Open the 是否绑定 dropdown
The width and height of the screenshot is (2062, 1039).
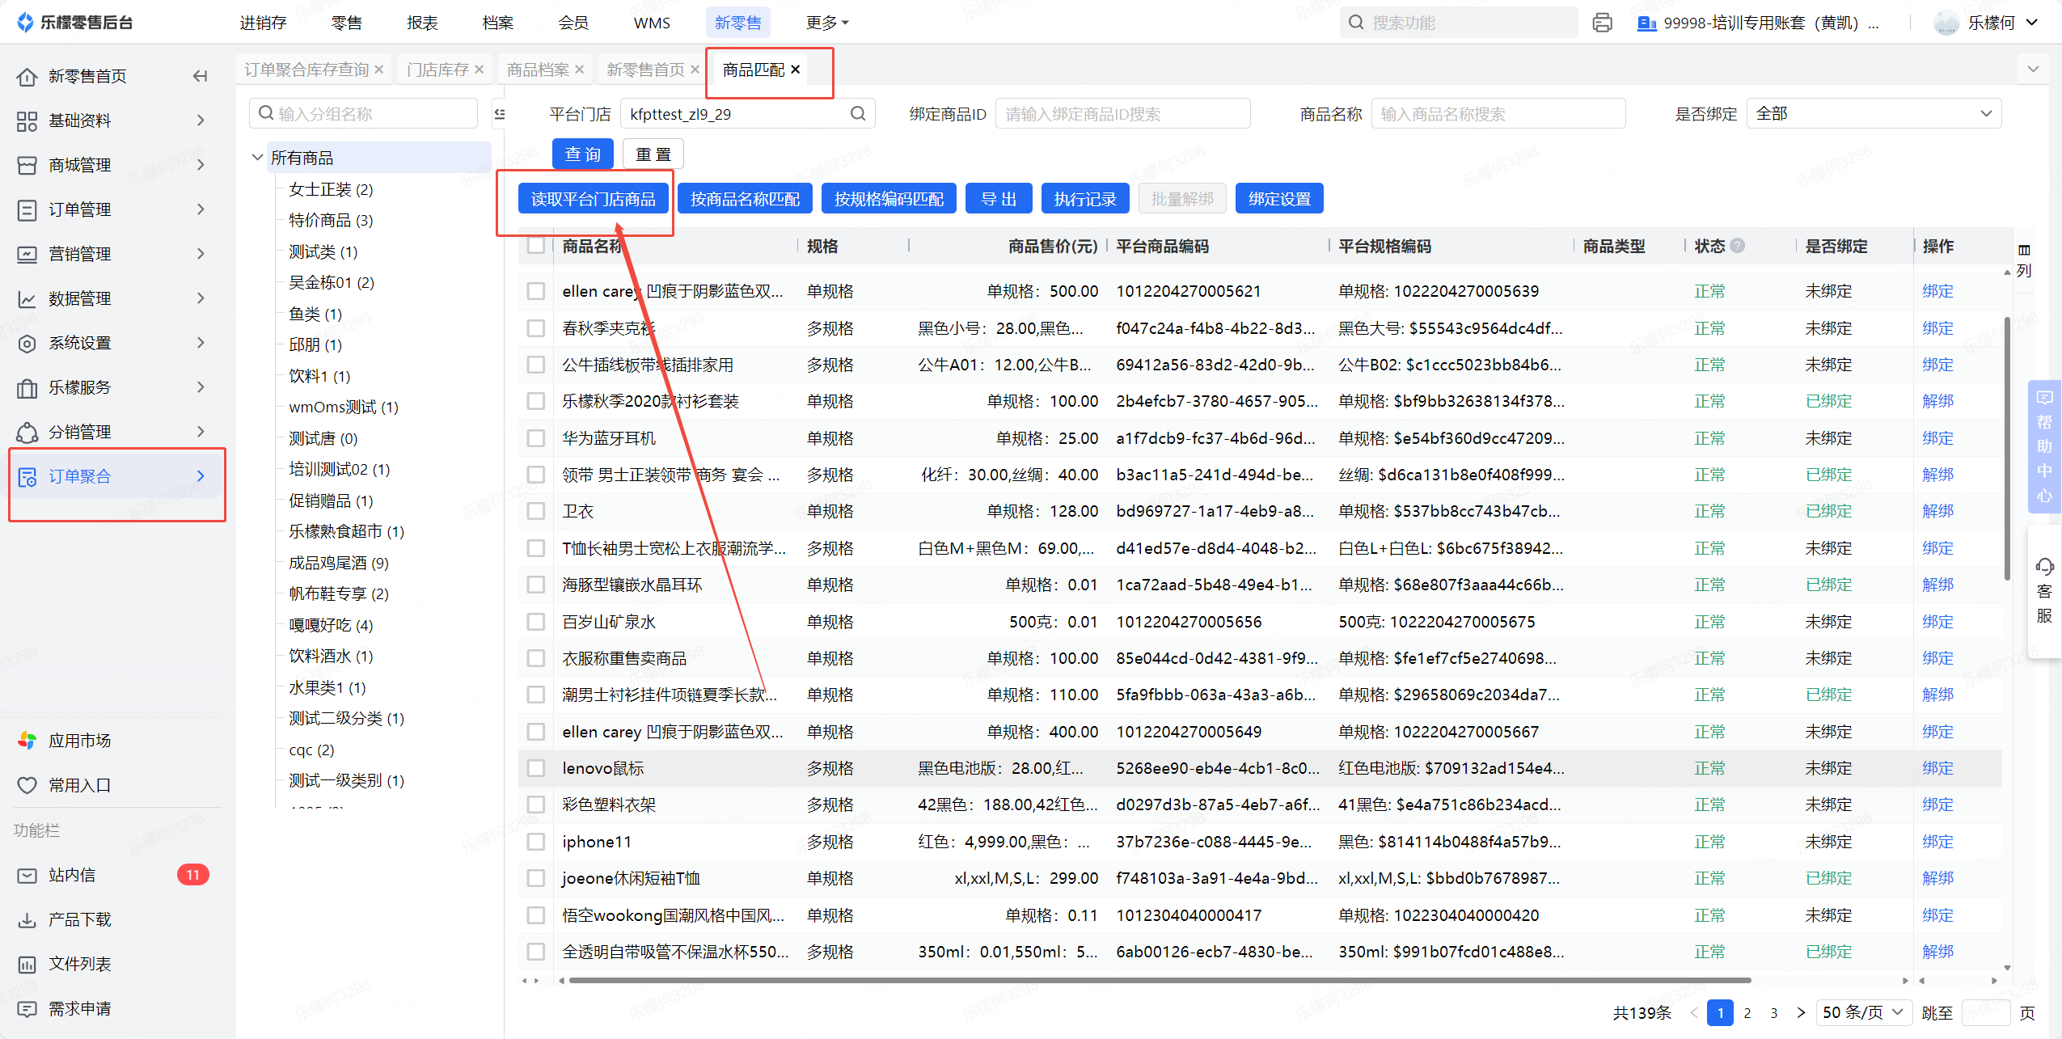tap(1873, 114)
